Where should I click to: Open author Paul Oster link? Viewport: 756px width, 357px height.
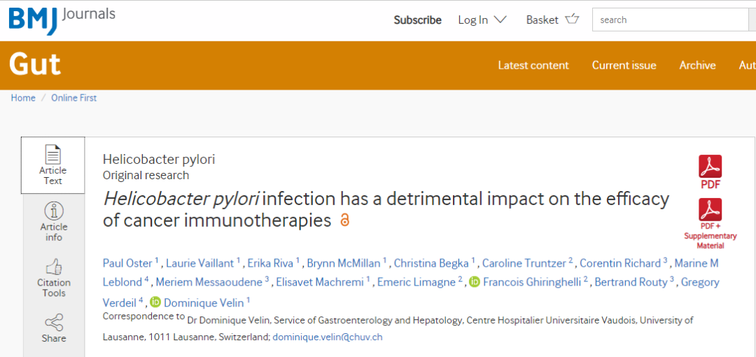coord(127,263)
